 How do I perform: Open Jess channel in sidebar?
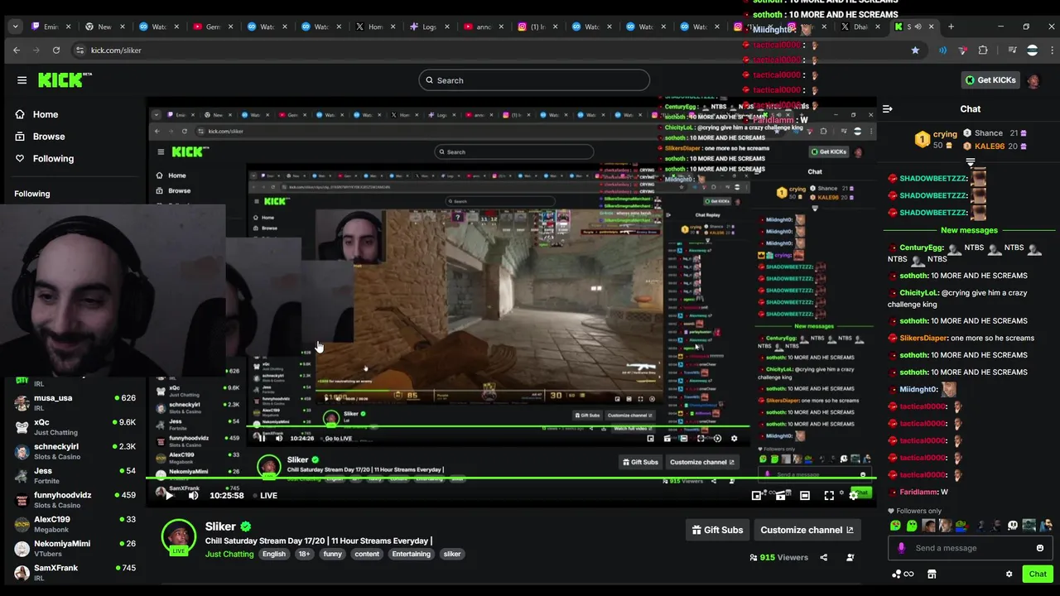coord(75,476)
